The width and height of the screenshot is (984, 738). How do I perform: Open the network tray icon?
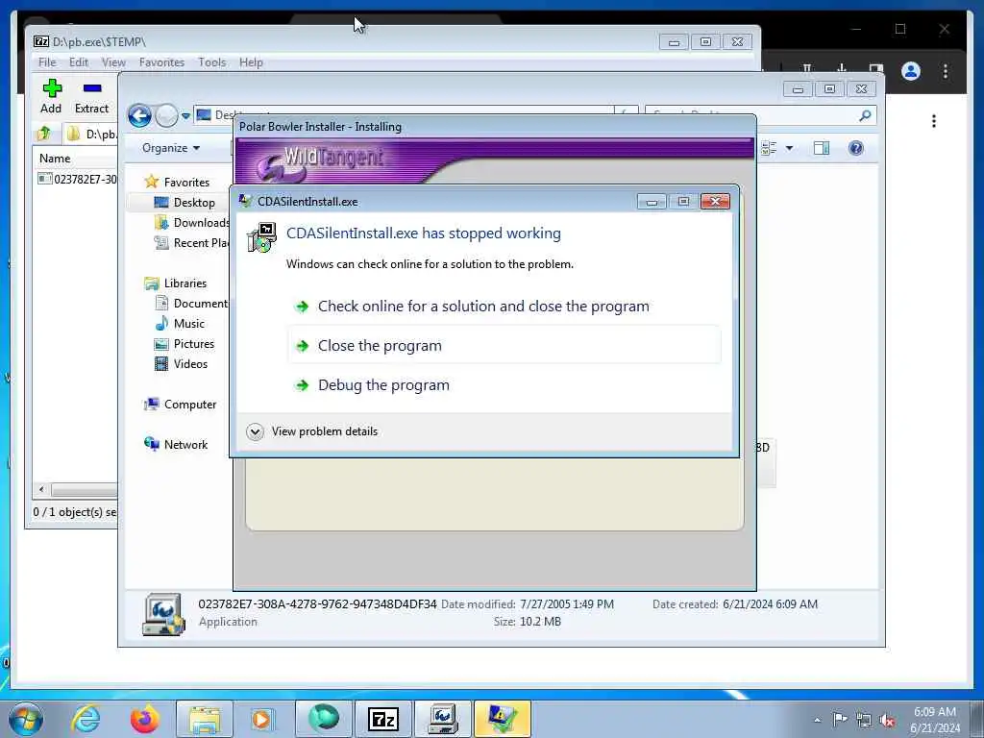point(864,720)
